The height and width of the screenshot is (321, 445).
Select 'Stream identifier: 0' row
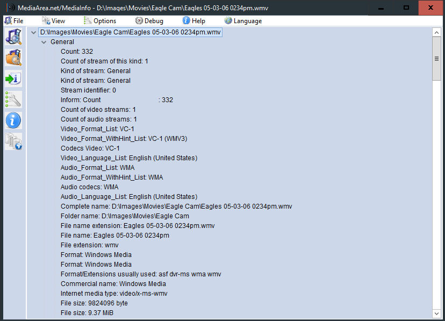pos(88,90)
